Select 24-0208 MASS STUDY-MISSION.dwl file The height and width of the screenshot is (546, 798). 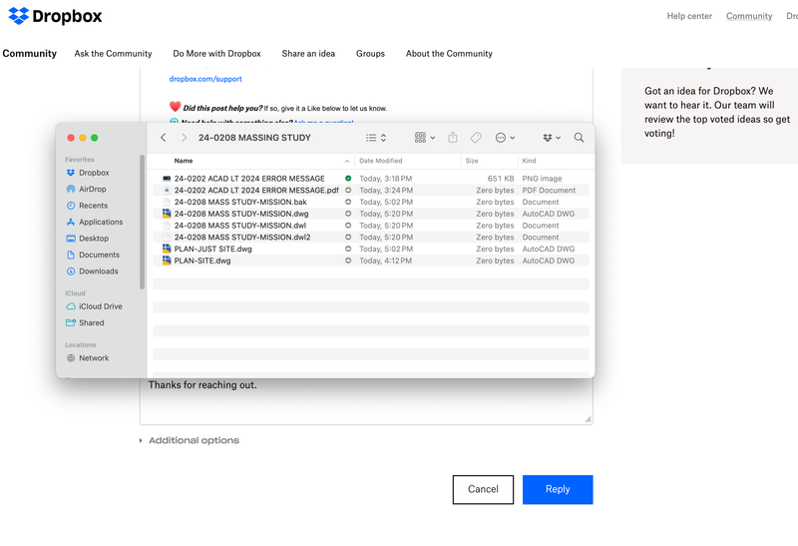pos(371,226)
